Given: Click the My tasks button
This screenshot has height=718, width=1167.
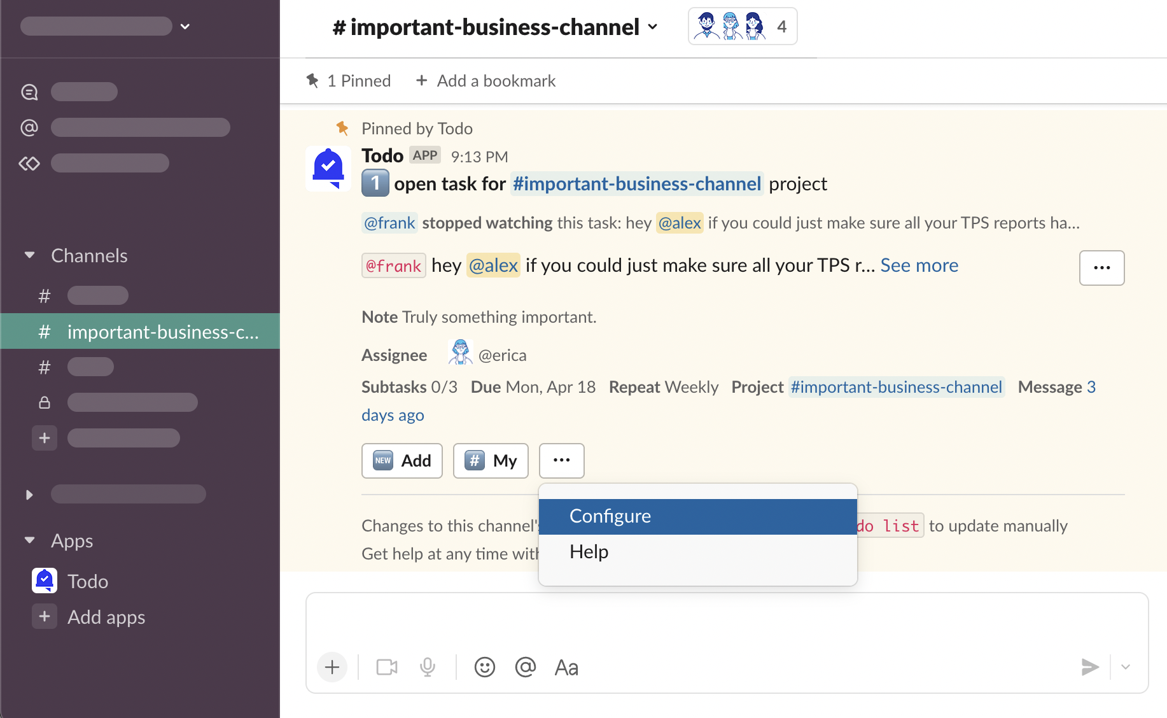Looking at the screenshot, I should pyautogui.click(x=491, y=460).
